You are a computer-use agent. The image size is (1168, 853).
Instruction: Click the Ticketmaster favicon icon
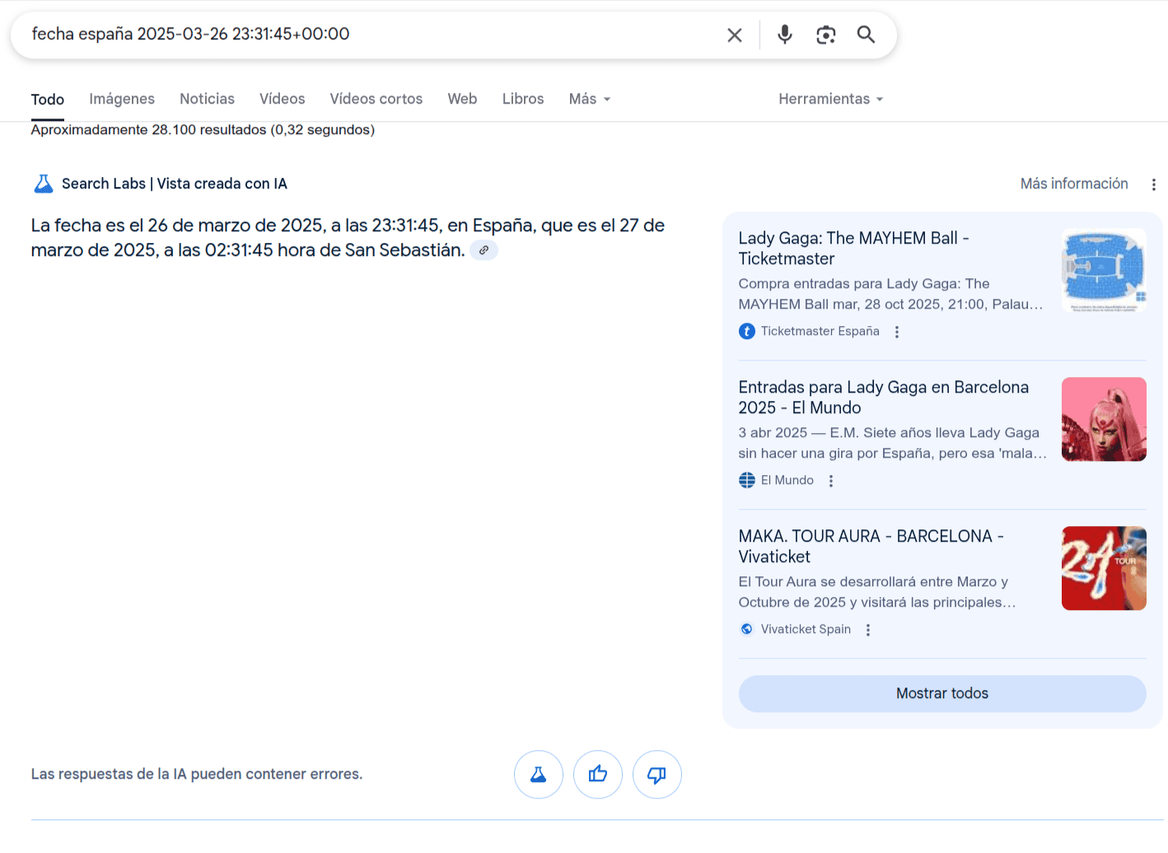(x=747, y=332)
